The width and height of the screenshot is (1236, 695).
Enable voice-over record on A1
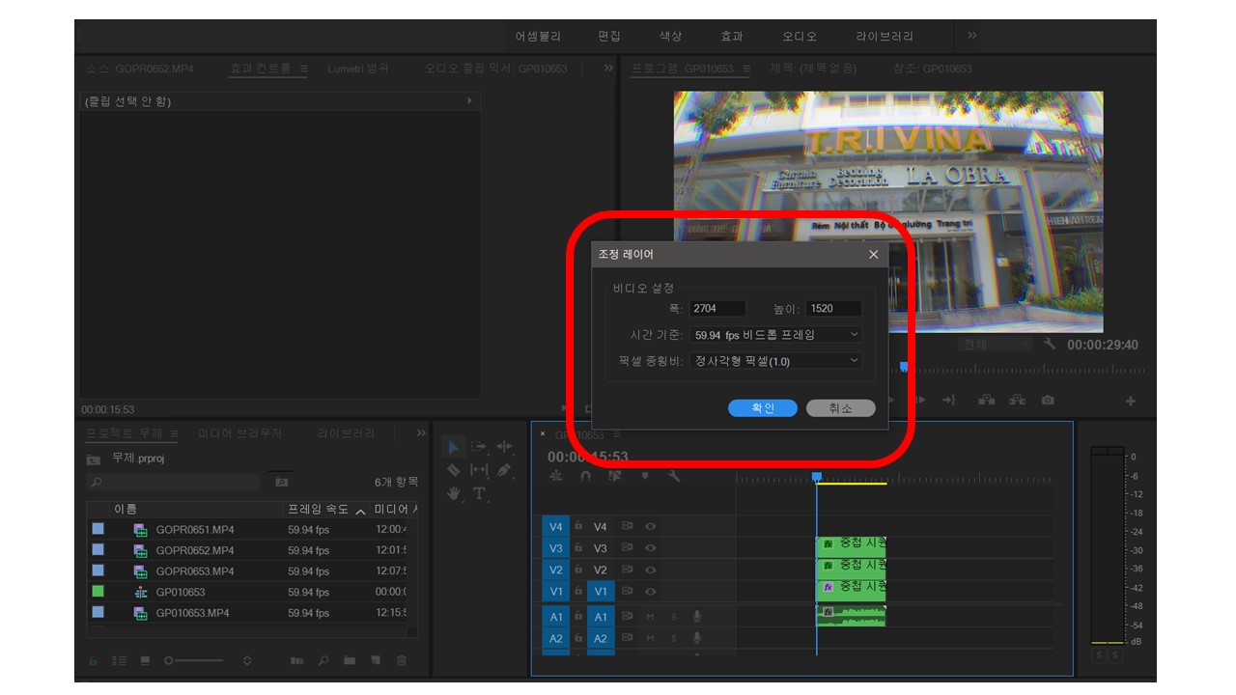[x=697, y=617]
